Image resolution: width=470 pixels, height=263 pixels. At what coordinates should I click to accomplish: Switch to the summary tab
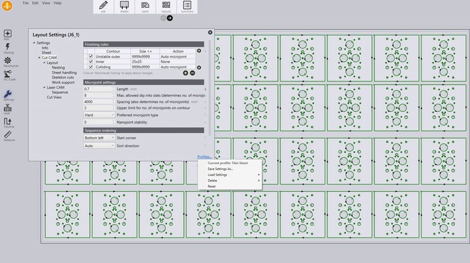pos(187,7)
